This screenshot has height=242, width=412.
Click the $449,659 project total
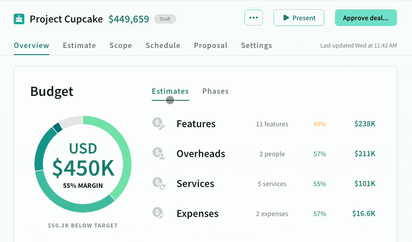[129, 19]
